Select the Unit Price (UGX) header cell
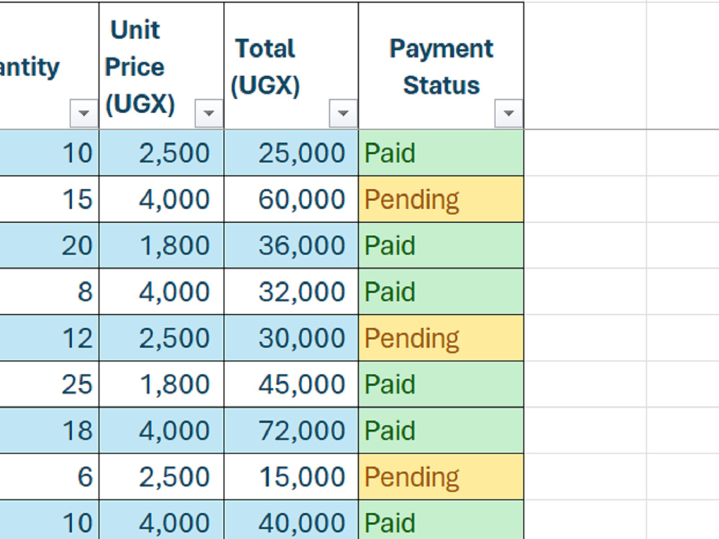 [x=161, y=66]
